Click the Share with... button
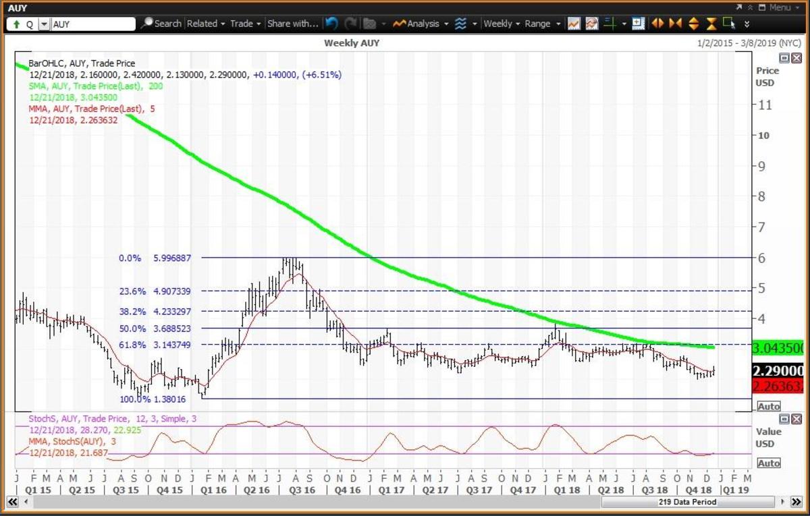The height and width of the screenshot is (516, 810). (292, 24)
